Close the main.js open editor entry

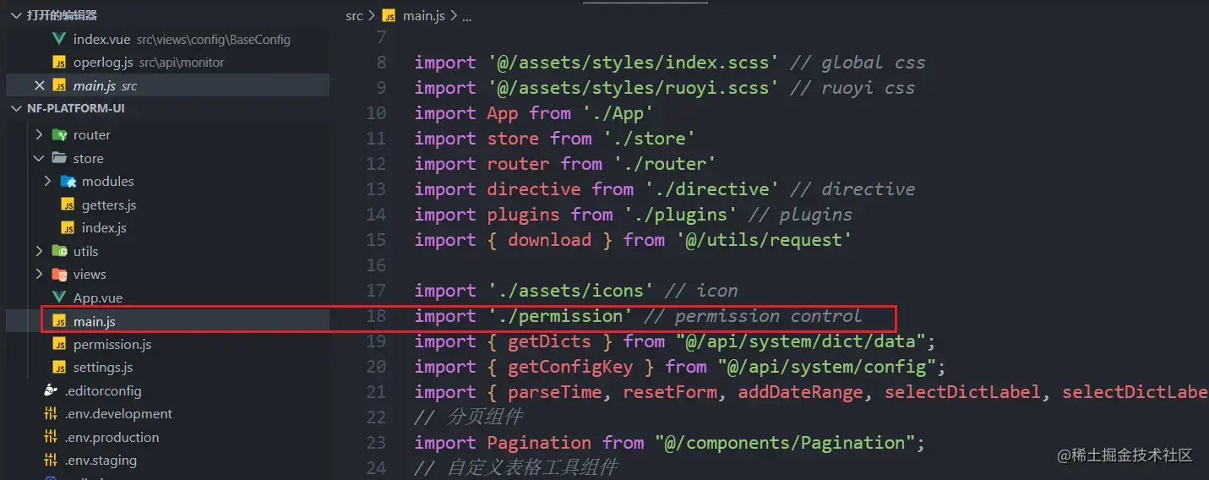(x=39, y=85)
